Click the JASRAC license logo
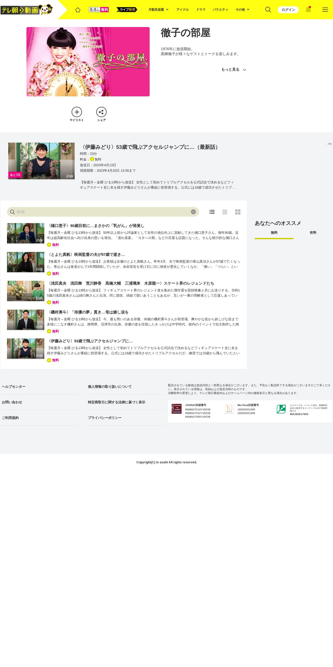This screenshot has height=667, width=333. click(x=177, y=409)
